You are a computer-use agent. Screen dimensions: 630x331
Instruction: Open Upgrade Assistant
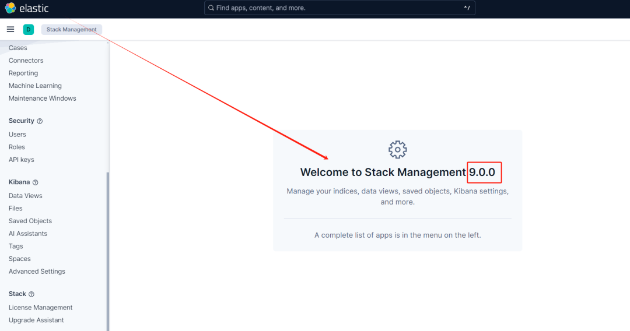coord(37,320)
